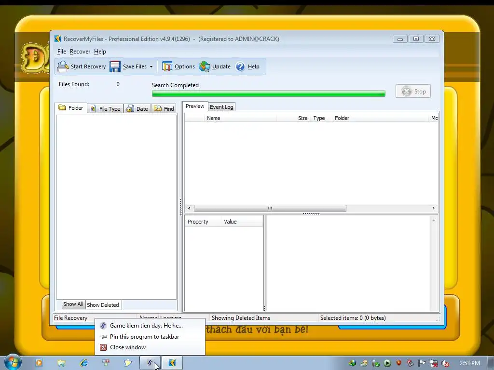Click the Update globe icon
Viewport: 494px width, 370px height.
(205, 66)
